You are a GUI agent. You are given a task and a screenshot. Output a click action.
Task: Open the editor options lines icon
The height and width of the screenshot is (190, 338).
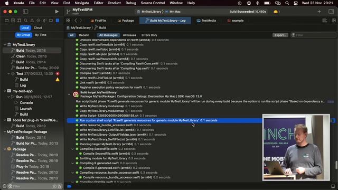325,21
